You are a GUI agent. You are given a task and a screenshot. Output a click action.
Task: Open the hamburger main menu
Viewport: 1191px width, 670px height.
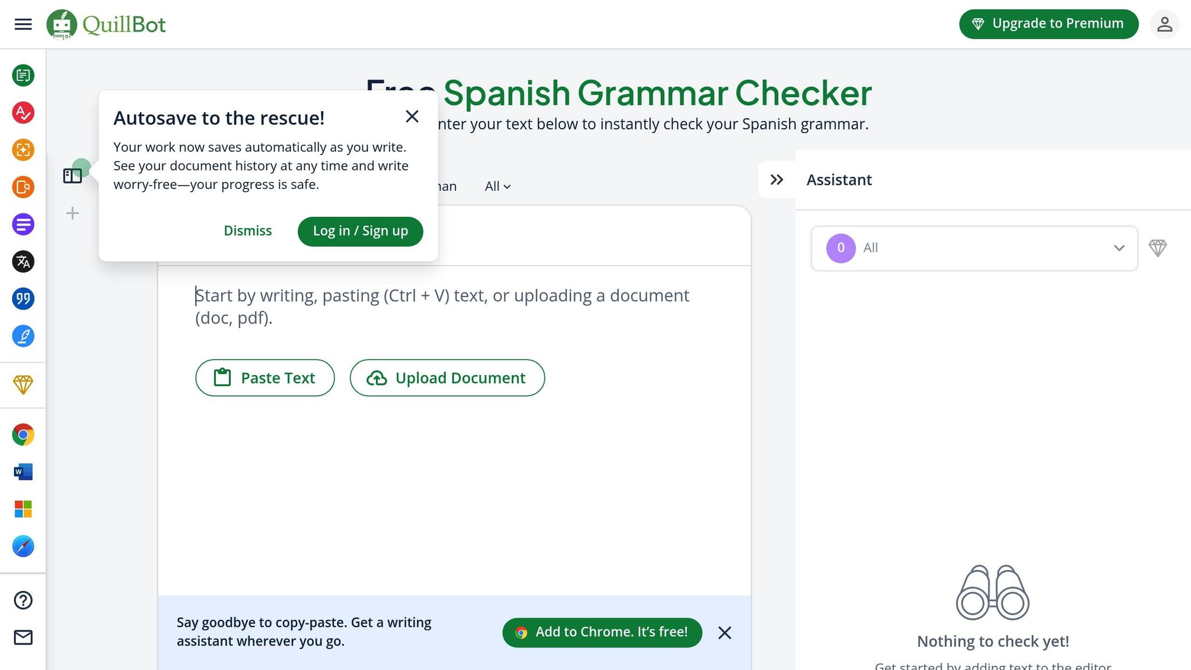click(x=23, y=24)
